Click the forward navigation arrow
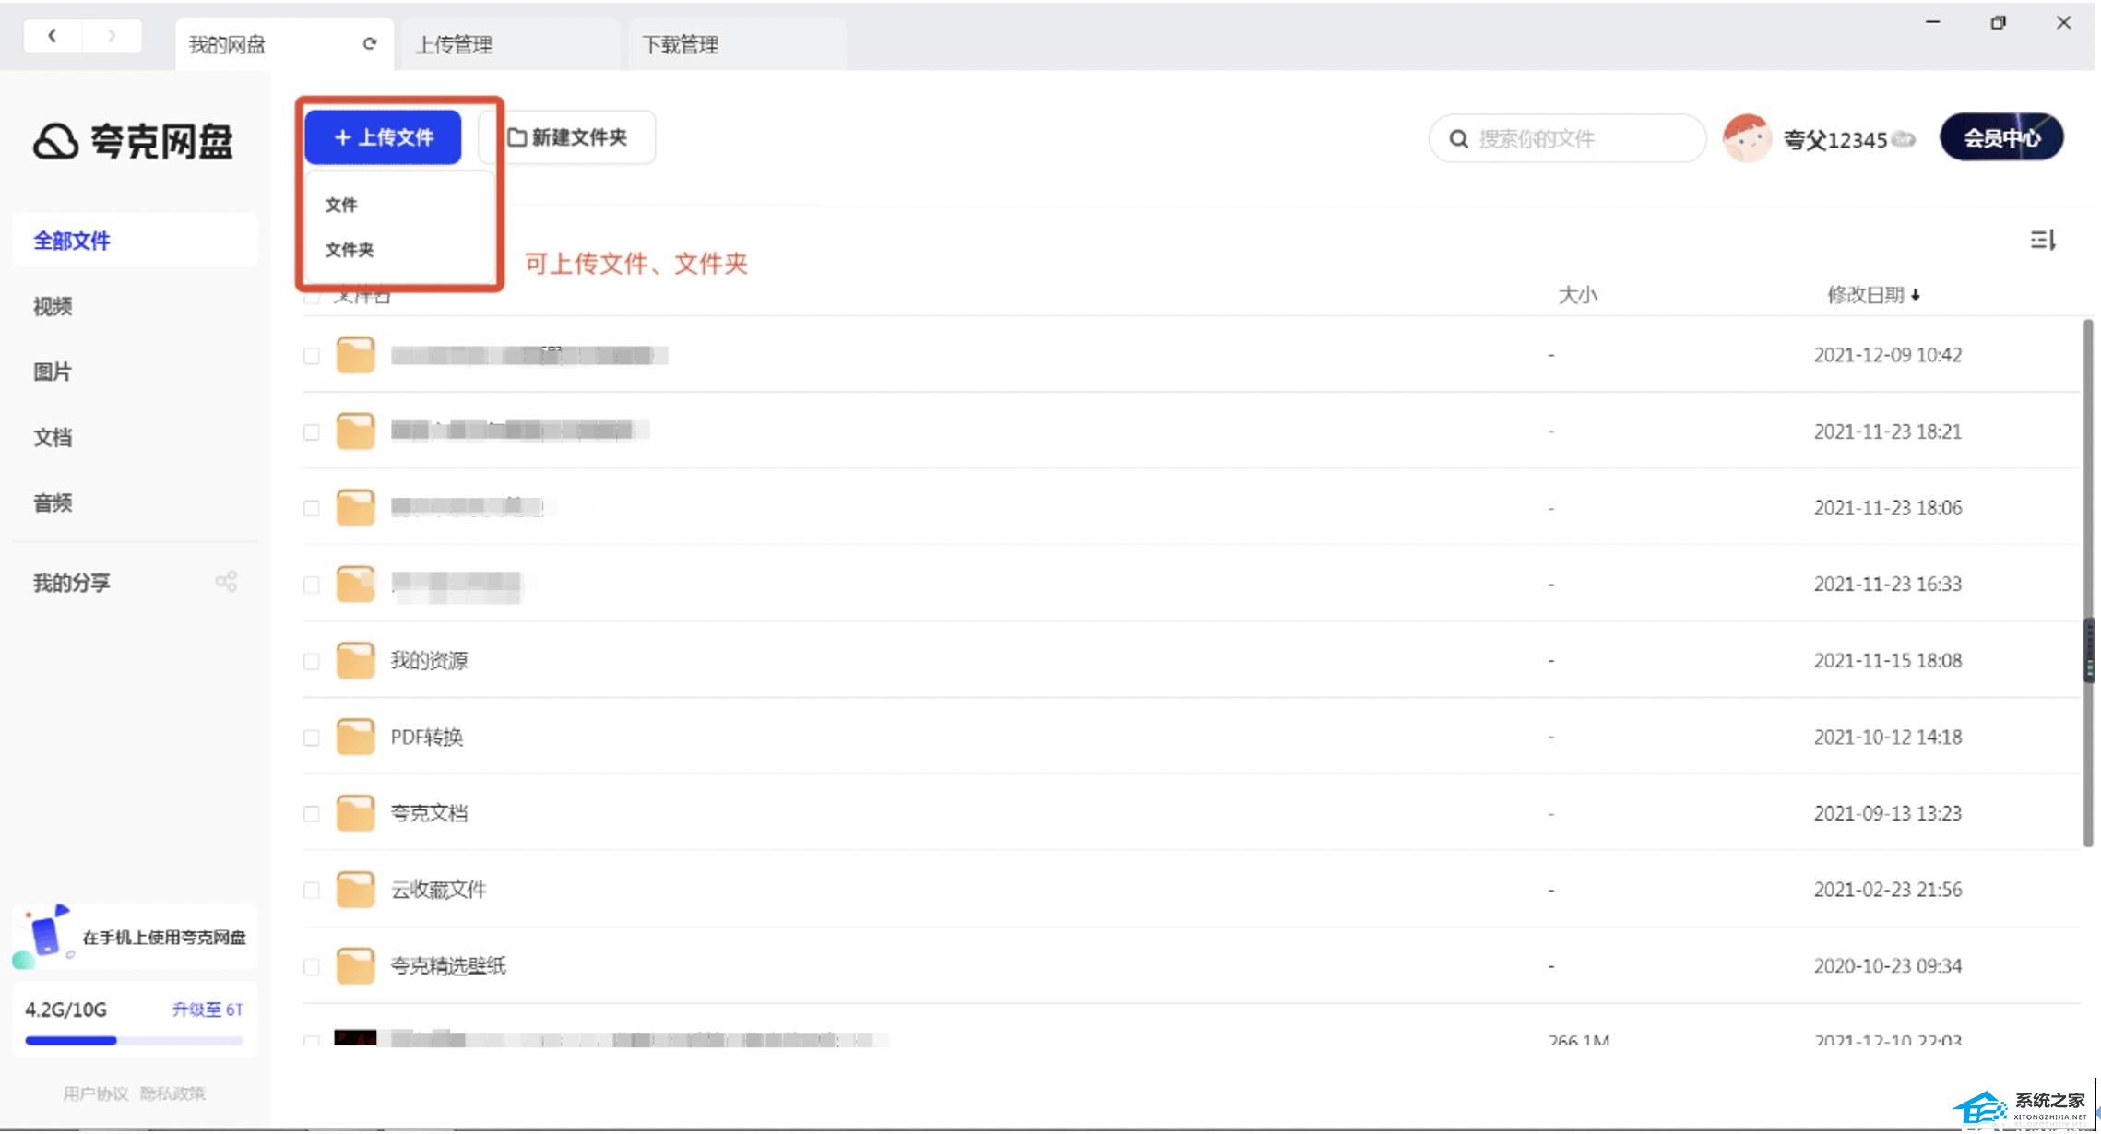This screenshot has width=2101, height=1134. tap(112, 36)
